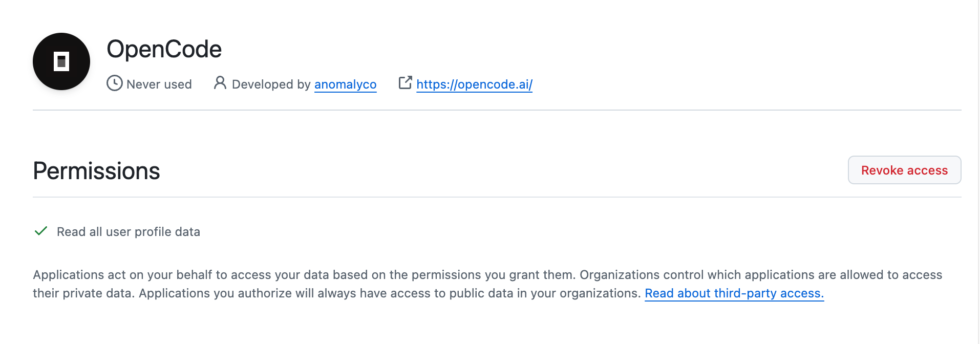The image size is (980, 344).
Task: Visit the https://opencode.ai/ website link
Action: tap(474, 84)
